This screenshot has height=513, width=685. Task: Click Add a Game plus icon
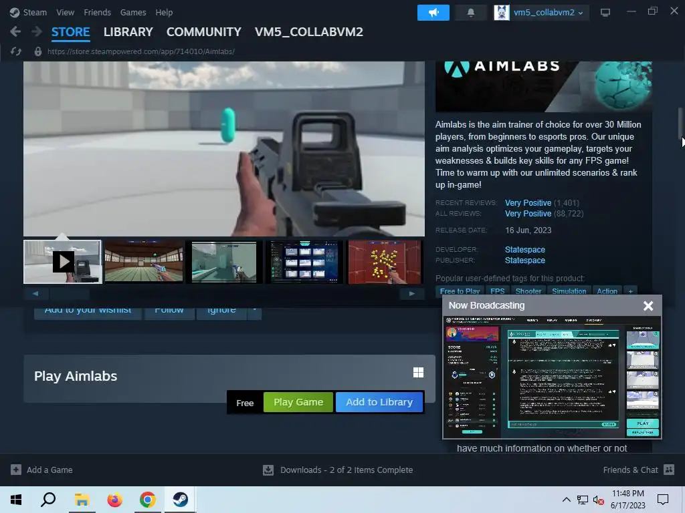(x=16, y=470)
